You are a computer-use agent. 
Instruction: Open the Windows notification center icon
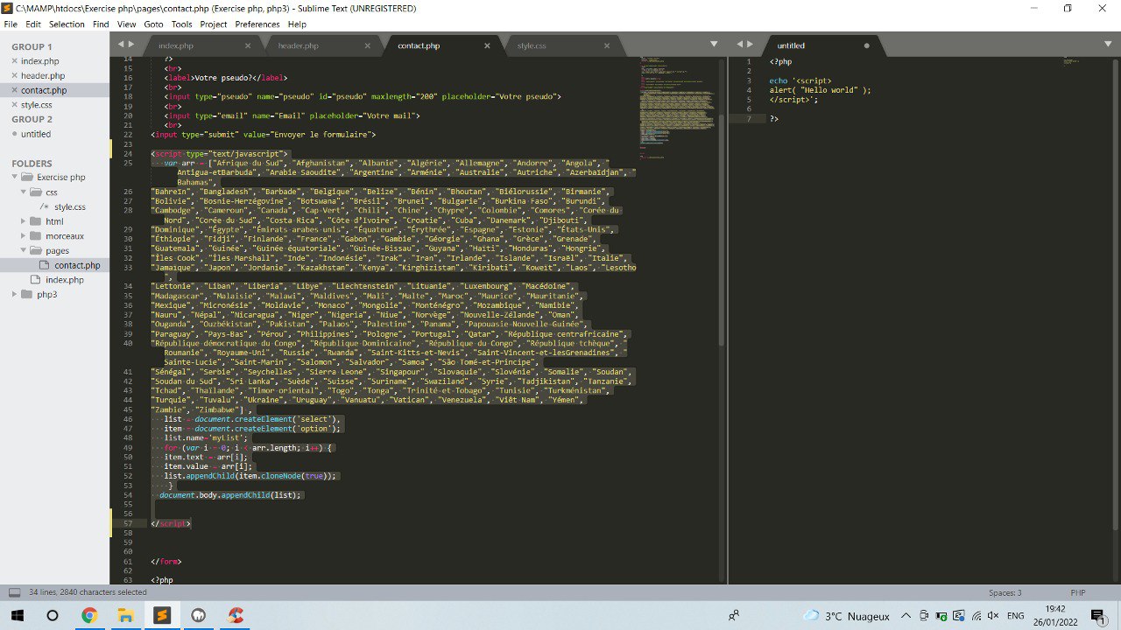pos(1096,615)
